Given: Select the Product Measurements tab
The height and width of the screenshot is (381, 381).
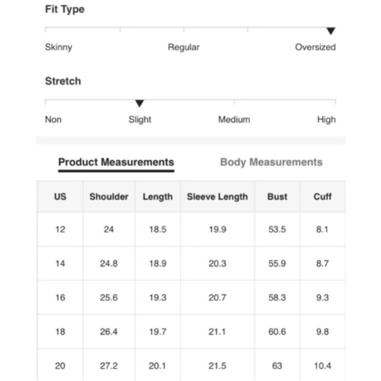Looking at the screenshot, I should click(116, 162).
